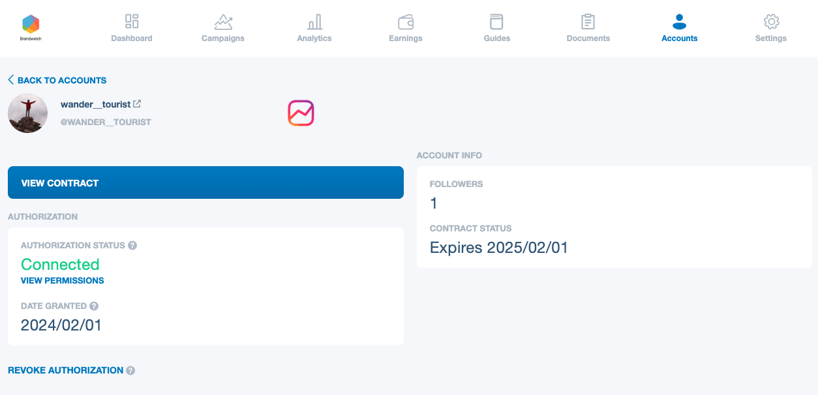Image resolution: width=818 pixels, height=395 pixels.
Task: Click help icon next to Authorization Status
Action: click(132, 246)
